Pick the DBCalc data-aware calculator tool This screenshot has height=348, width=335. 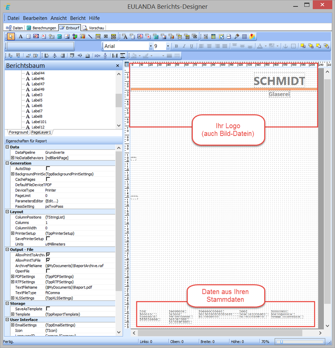click(156, 37)
